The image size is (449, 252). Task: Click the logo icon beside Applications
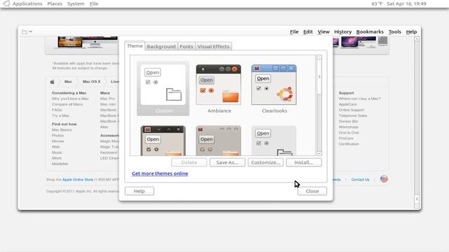click(x=6, y=3)
